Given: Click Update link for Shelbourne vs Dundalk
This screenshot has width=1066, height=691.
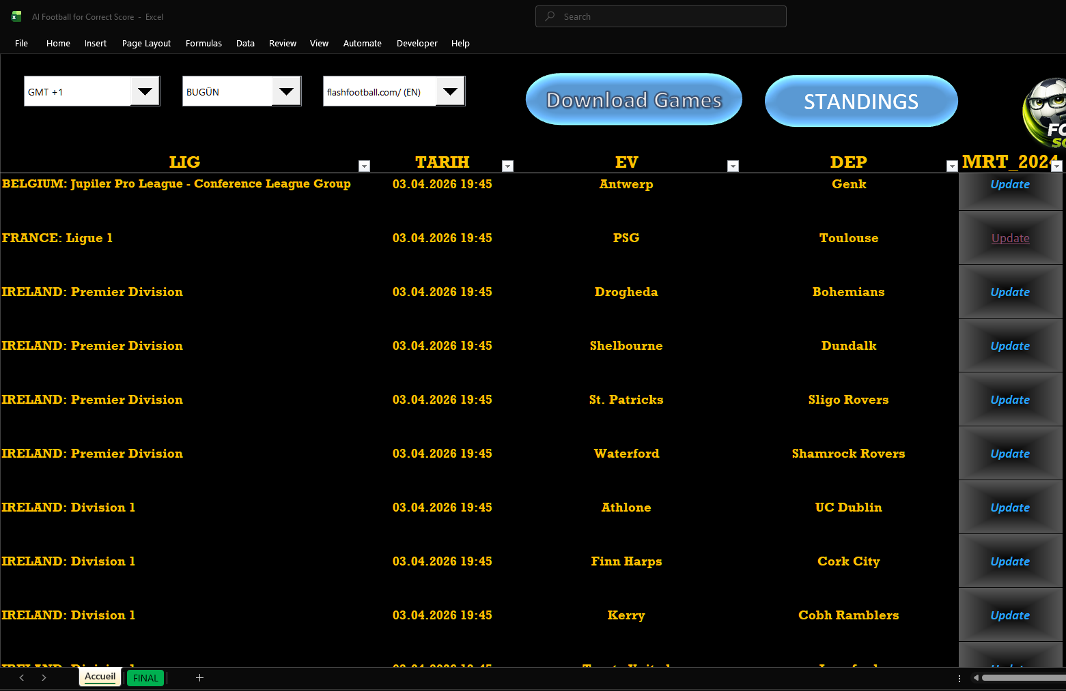Looking at the screenshot, I should (x=1010, y=346).
